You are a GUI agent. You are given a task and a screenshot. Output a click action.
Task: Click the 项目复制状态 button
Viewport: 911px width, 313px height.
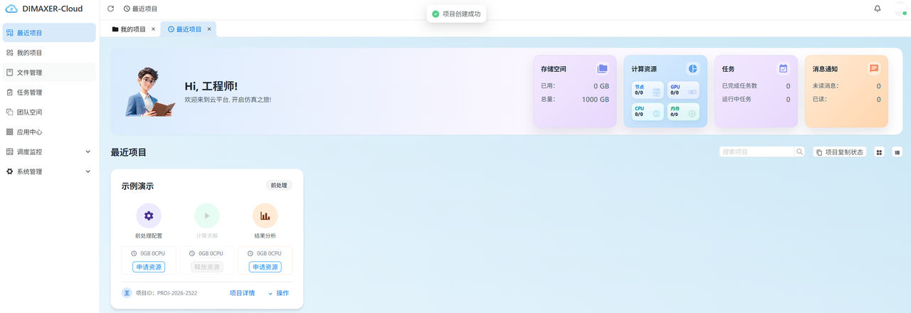pyautogui.click(x=840, y=152)
